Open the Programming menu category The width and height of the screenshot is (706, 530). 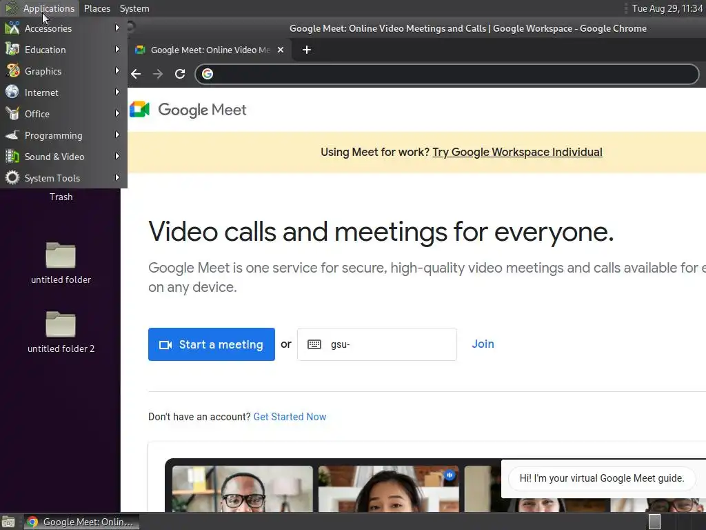pos(63,135)
